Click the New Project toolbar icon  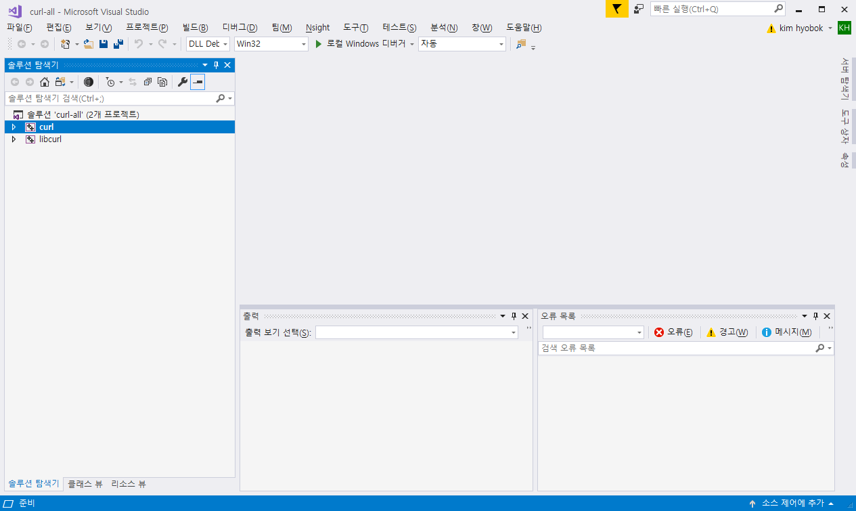coord(66,44)
